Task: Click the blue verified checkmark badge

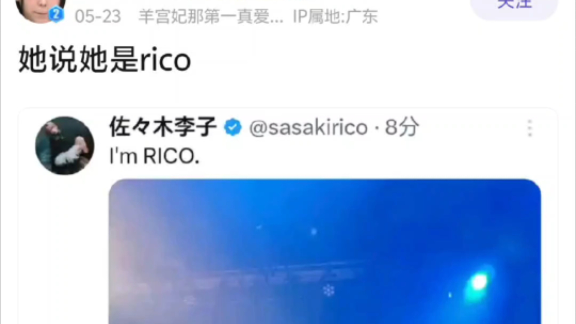Action: (x=233, y=127)
